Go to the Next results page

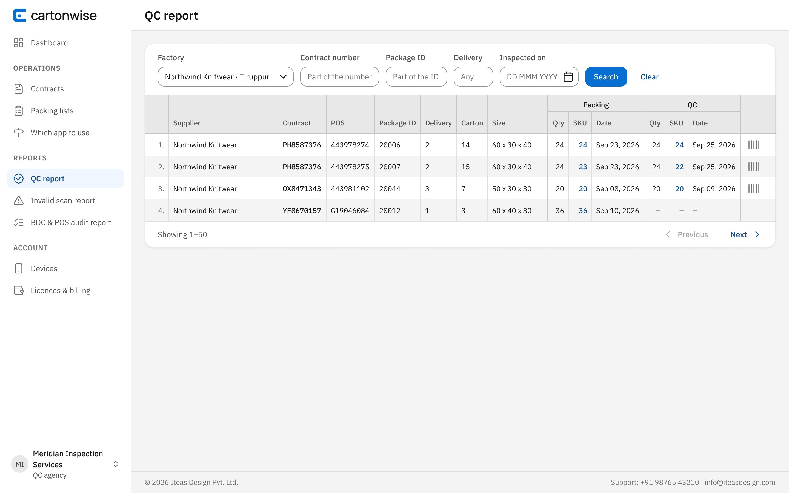tap(745, 234)
